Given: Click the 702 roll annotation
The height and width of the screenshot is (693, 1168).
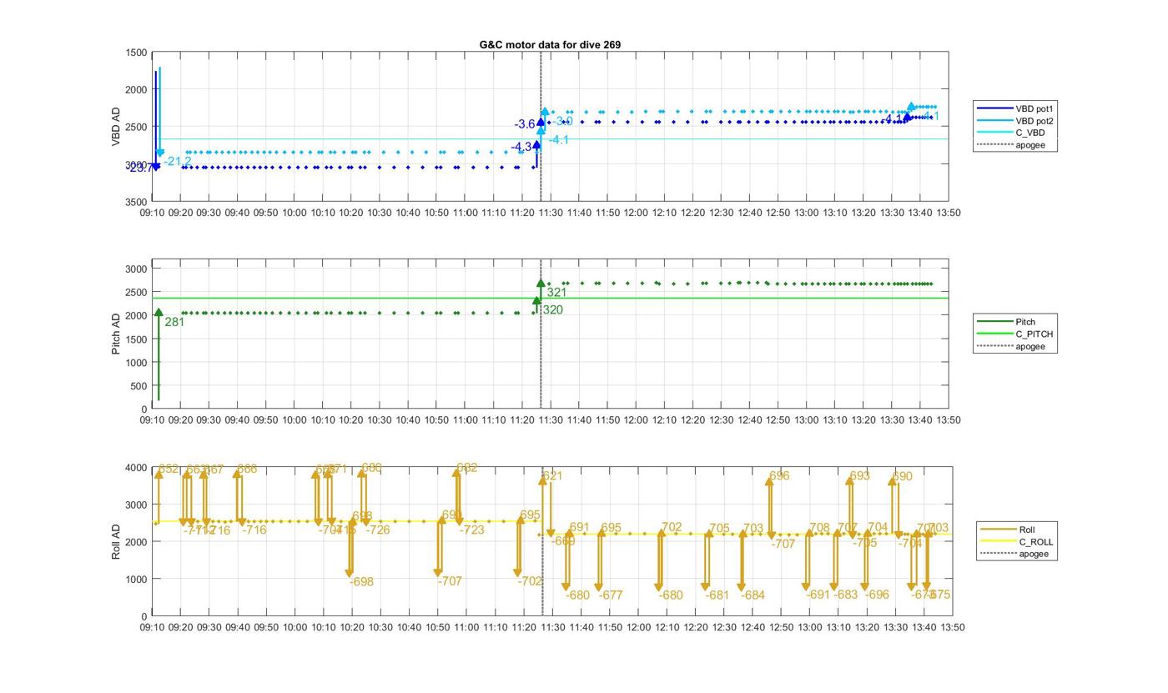Looking at the screenshot, I should pyautogui.click(x=672, y=528).
